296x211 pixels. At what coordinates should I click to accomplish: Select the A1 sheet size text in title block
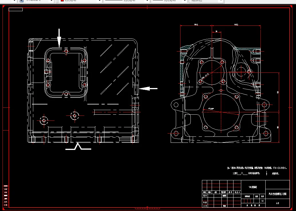(x=277, y=203)
